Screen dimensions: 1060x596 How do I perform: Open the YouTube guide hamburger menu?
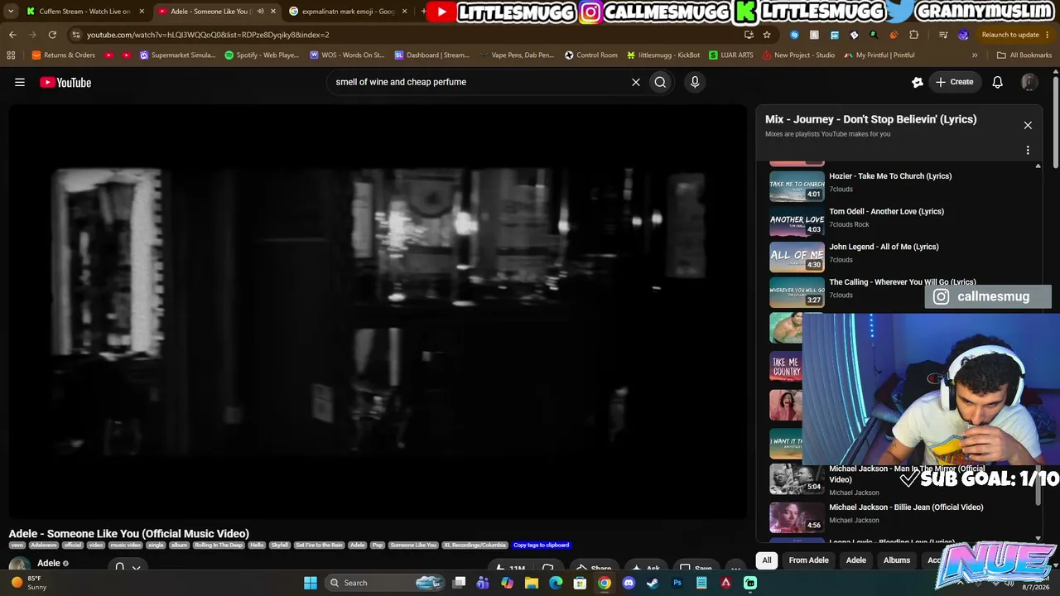coord(20,82)
